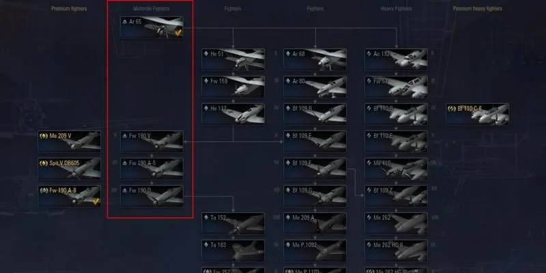Click the Premium heavy fighters column header
The width and height of the screenshot is (546, 273).
(x=477, y=9)
